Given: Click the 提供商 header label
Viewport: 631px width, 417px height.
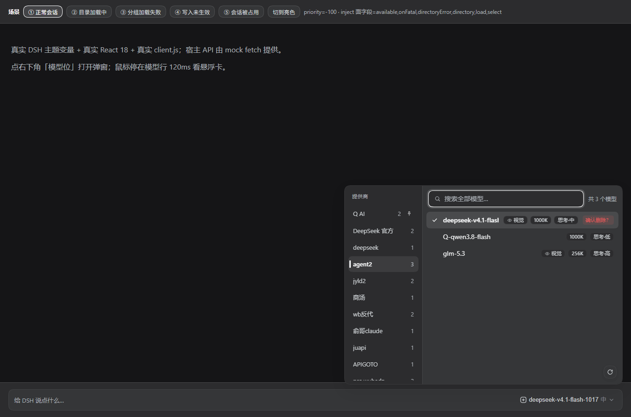Looking at the screenshot, I should pyautogui.click(x=360, y=196).
